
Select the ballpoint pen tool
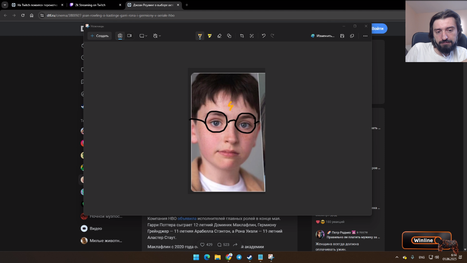[200, 36]
